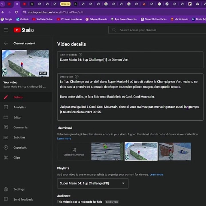206x206 pixels.
Task: Click the Comments icon in sidebar
Action: pos(6,127)
